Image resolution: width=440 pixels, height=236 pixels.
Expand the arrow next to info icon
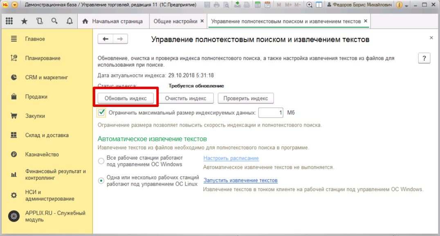[x=406, y=6]
